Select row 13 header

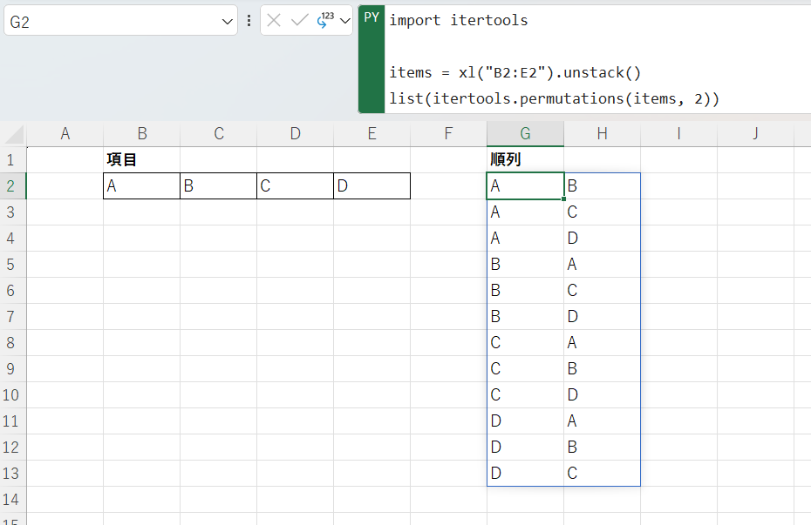(13, 474)
